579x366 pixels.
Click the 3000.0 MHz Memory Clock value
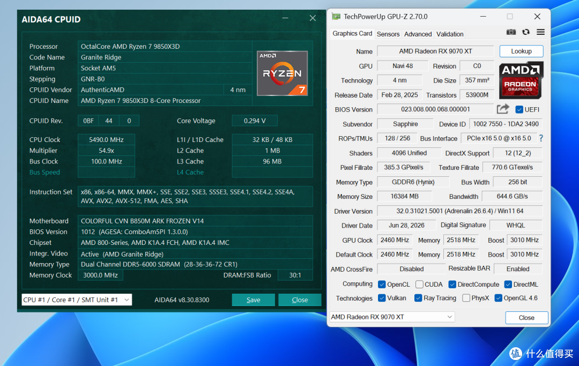tap(100, 275)
